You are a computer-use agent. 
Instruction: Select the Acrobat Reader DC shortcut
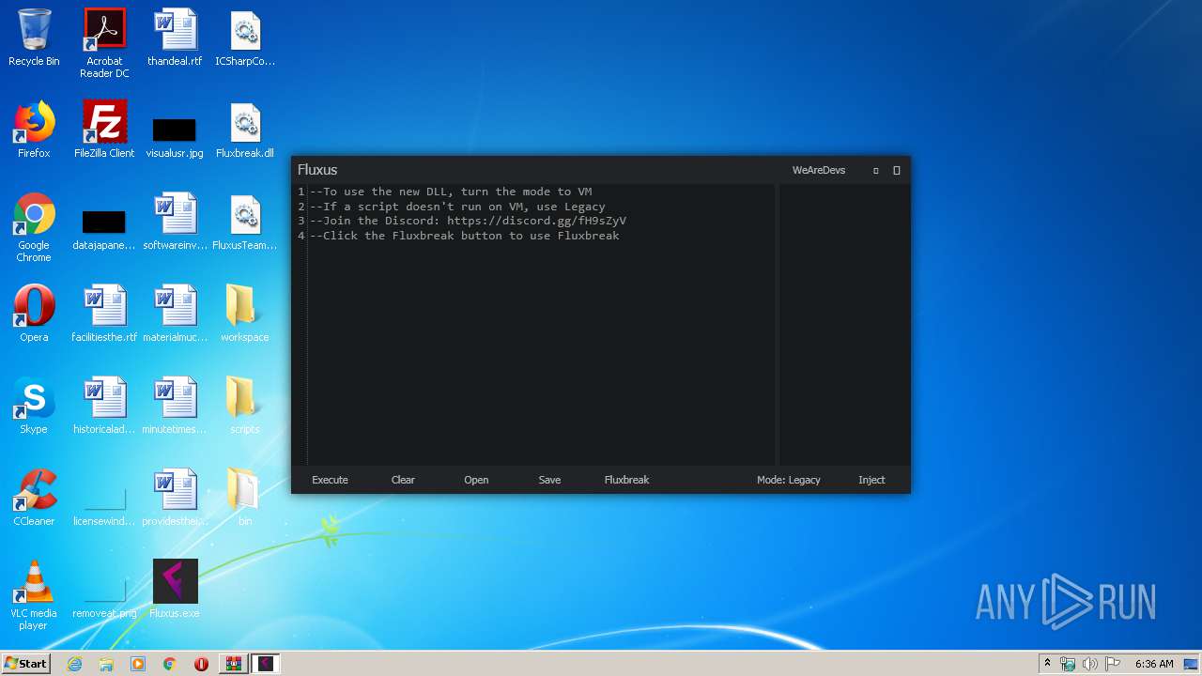click(104, 44)
